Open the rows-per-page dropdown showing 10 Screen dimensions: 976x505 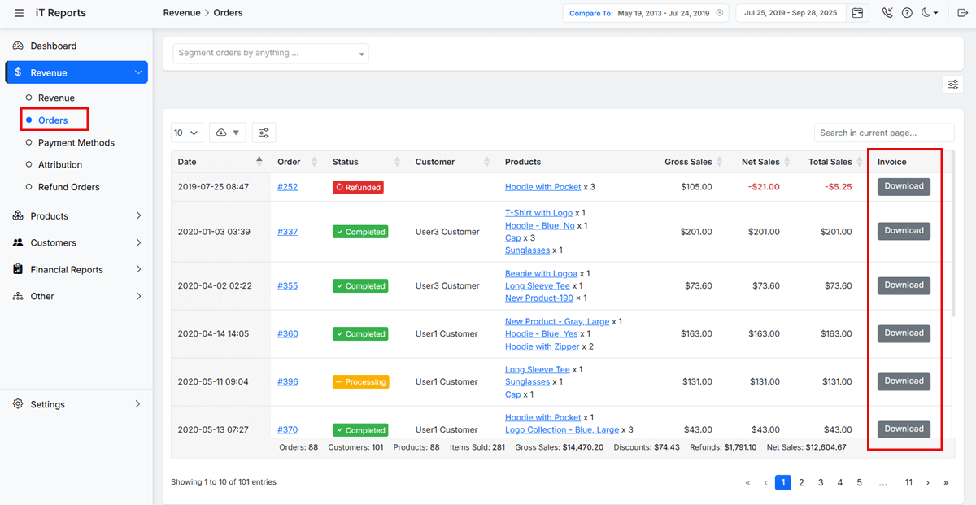pos(187,133)
